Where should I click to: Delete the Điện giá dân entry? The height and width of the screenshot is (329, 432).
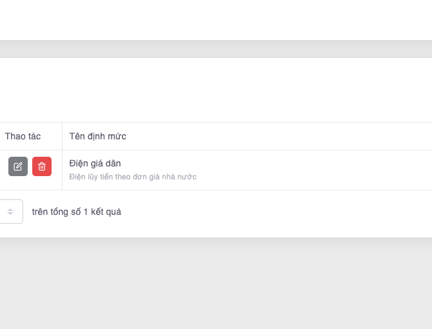(x=42, y=166)
